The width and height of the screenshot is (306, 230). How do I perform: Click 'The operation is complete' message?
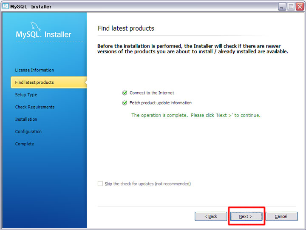pyautogui.click(x=196, y=115)
